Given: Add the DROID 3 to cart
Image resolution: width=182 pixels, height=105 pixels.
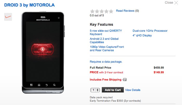Looking at the screenshot, I should click(113, 90).
